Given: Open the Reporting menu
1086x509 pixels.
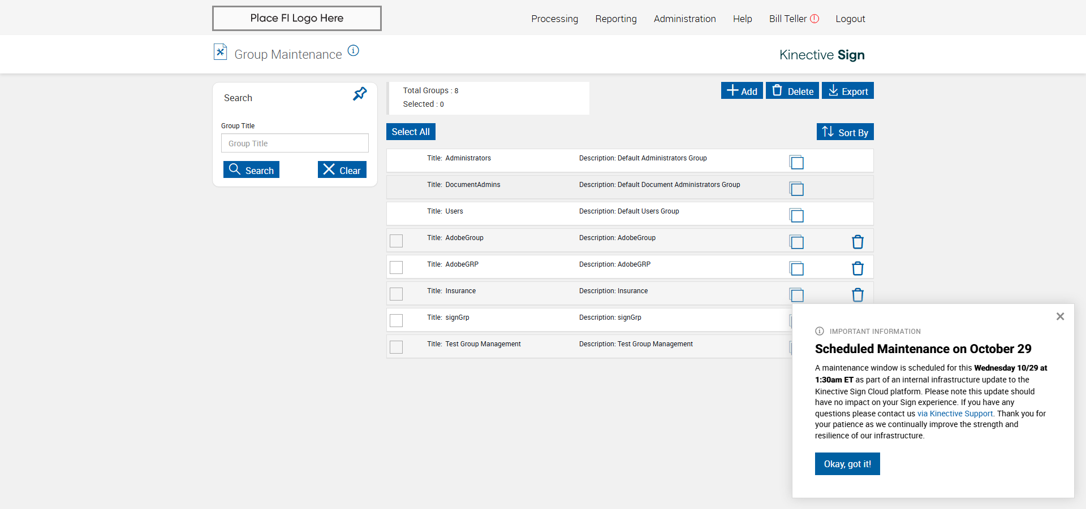Looking at the screenshot, I should (x=615, y=19).
